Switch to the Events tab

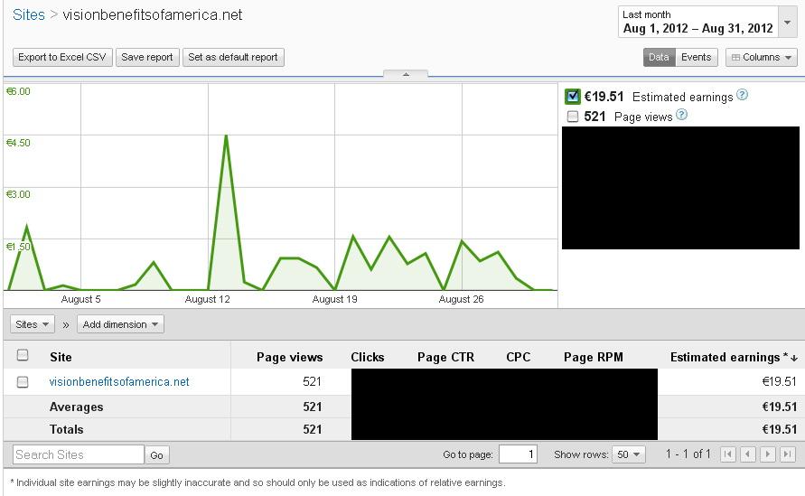point(697,57)
